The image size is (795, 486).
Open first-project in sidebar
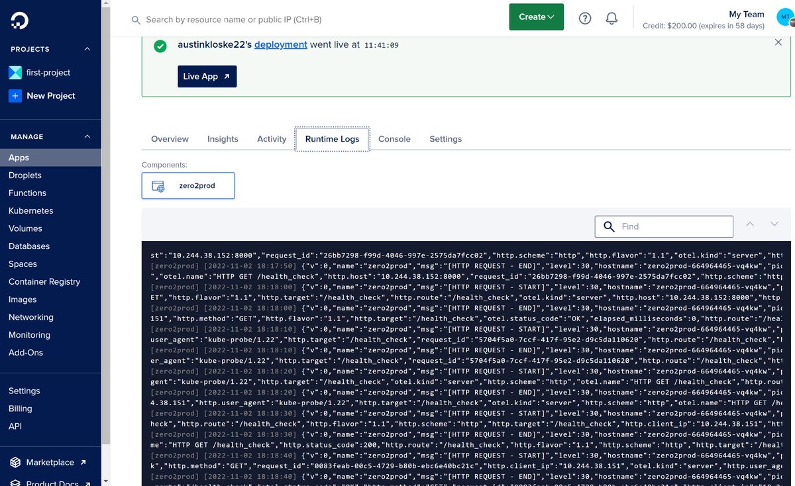48,73
